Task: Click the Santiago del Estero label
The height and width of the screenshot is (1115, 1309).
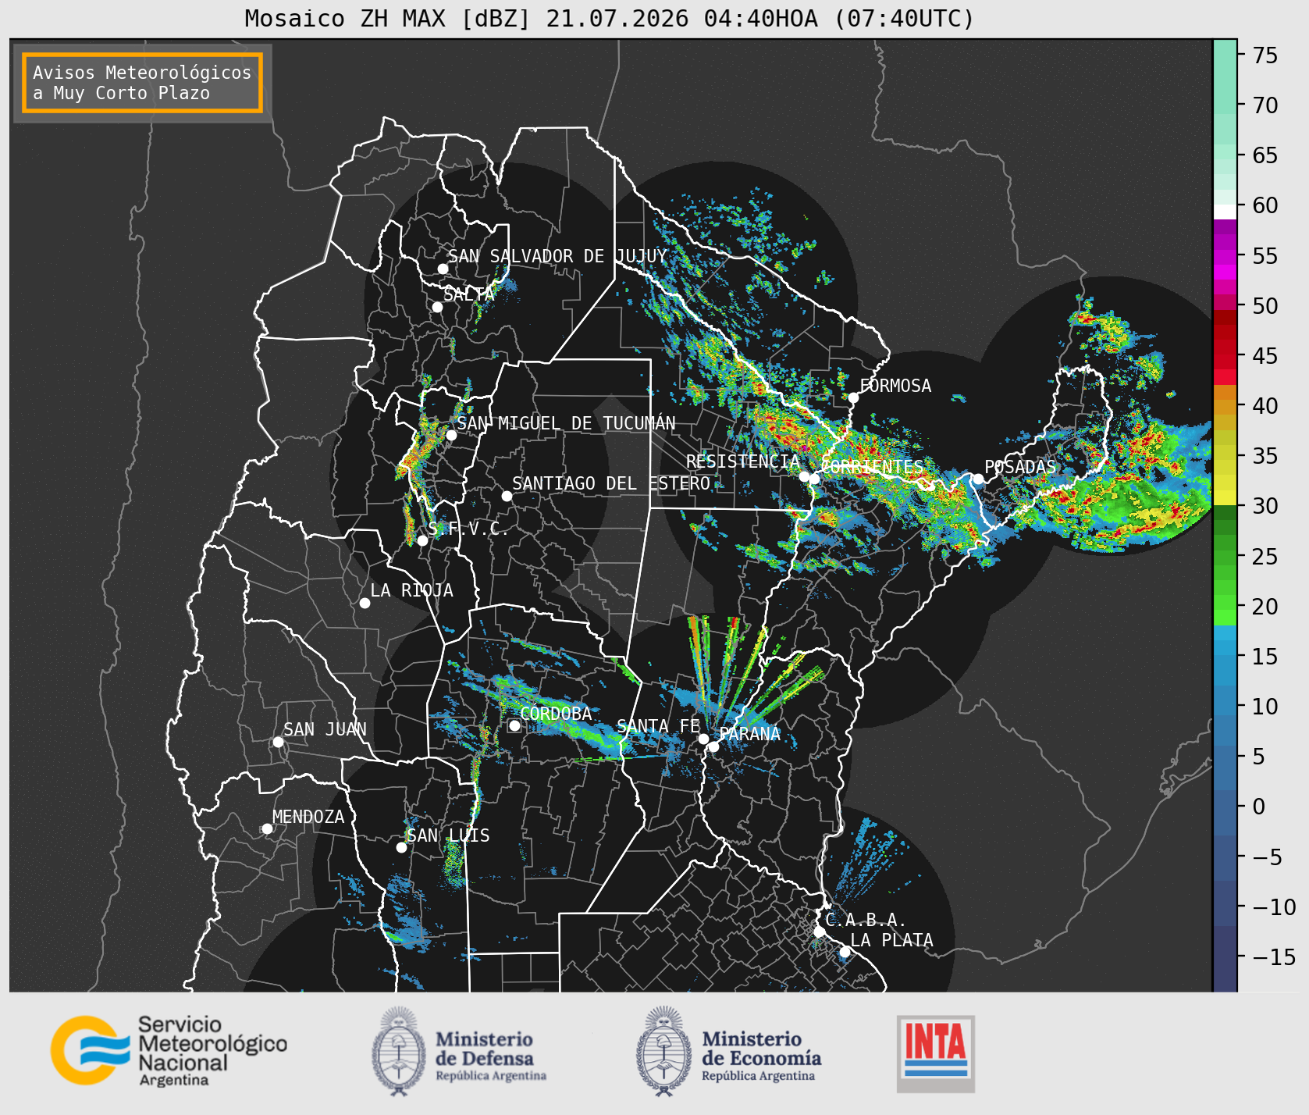Action: click(611, 483)
